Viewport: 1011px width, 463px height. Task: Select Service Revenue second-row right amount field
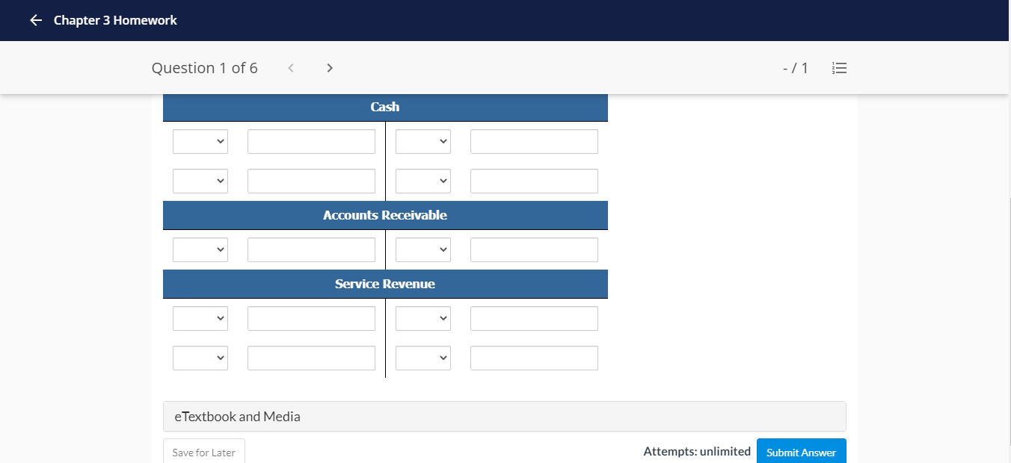pos(534,358)
